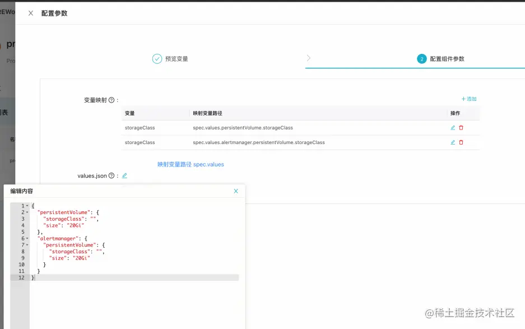Close the 配置参数 drawer with X icon
The image size is (525, 329).
(31, 13)
